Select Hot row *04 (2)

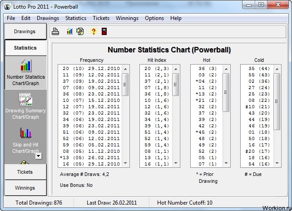tap(207, 81)
